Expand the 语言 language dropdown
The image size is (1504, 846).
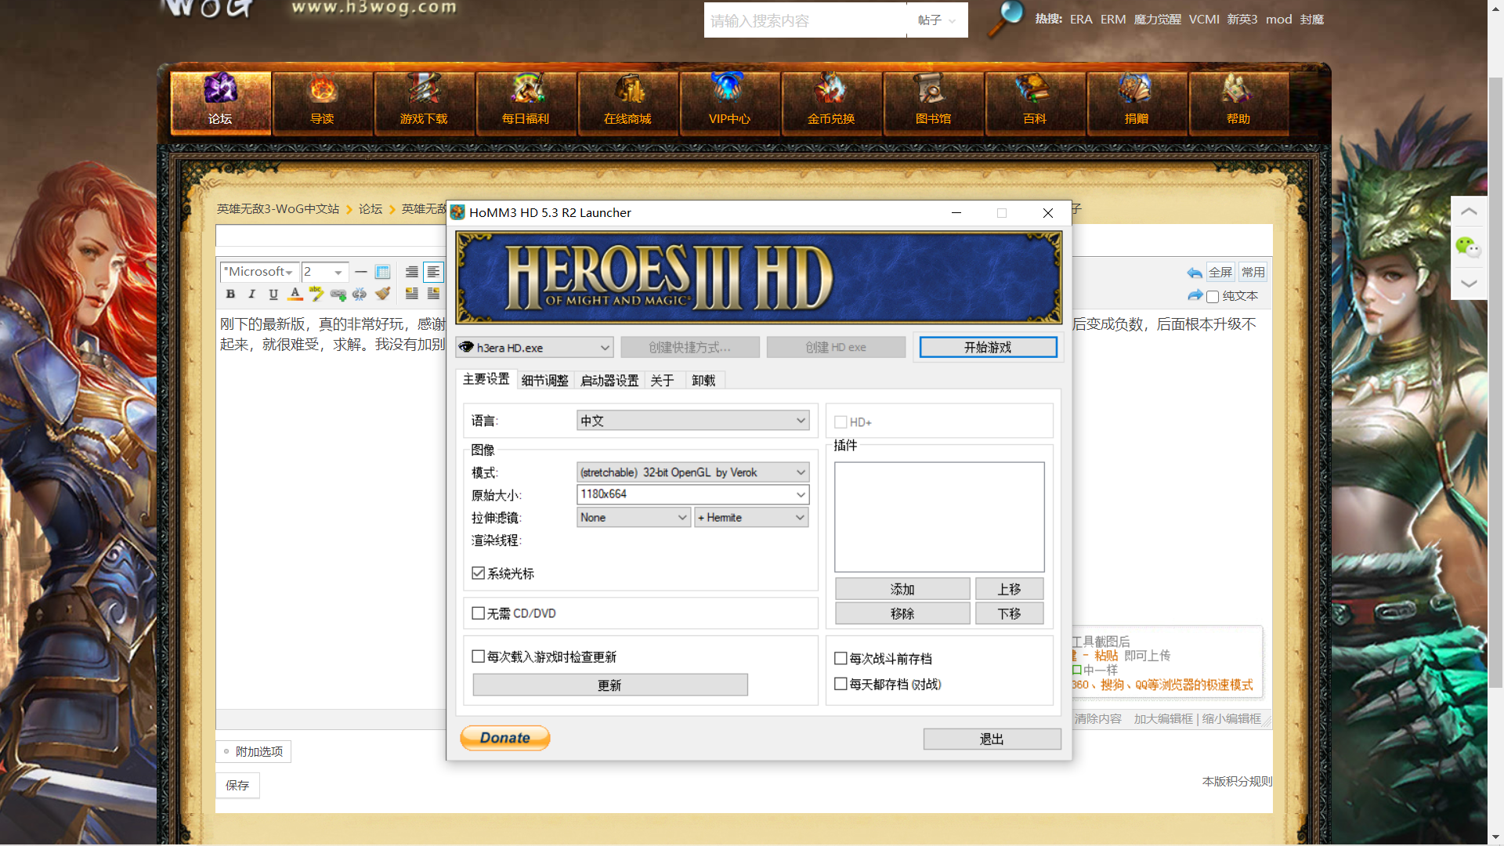tap(692, 421)
